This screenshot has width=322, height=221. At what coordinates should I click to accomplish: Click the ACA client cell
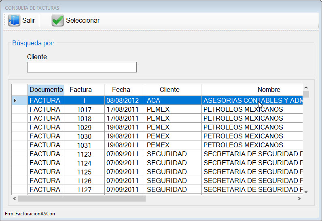tap(173, 100)
